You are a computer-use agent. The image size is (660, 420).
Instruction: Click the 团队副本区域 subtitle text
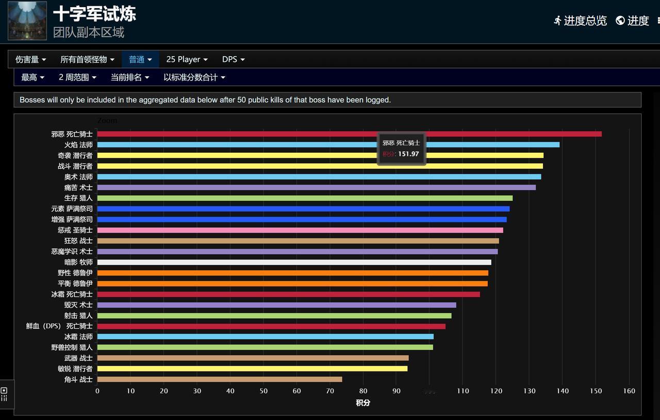tap(89, 33)
